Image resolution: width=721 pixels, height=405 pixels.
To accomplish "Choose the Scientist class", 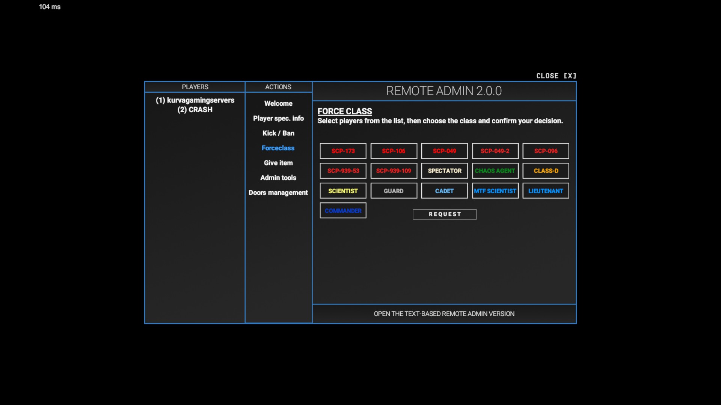I will (x=343, y=191).
